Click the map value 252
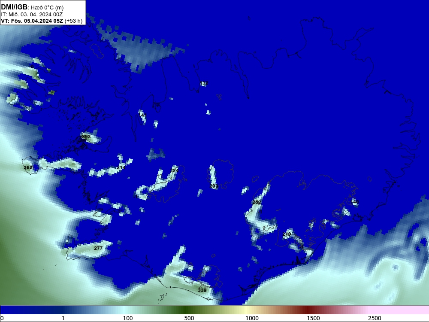 257,202
